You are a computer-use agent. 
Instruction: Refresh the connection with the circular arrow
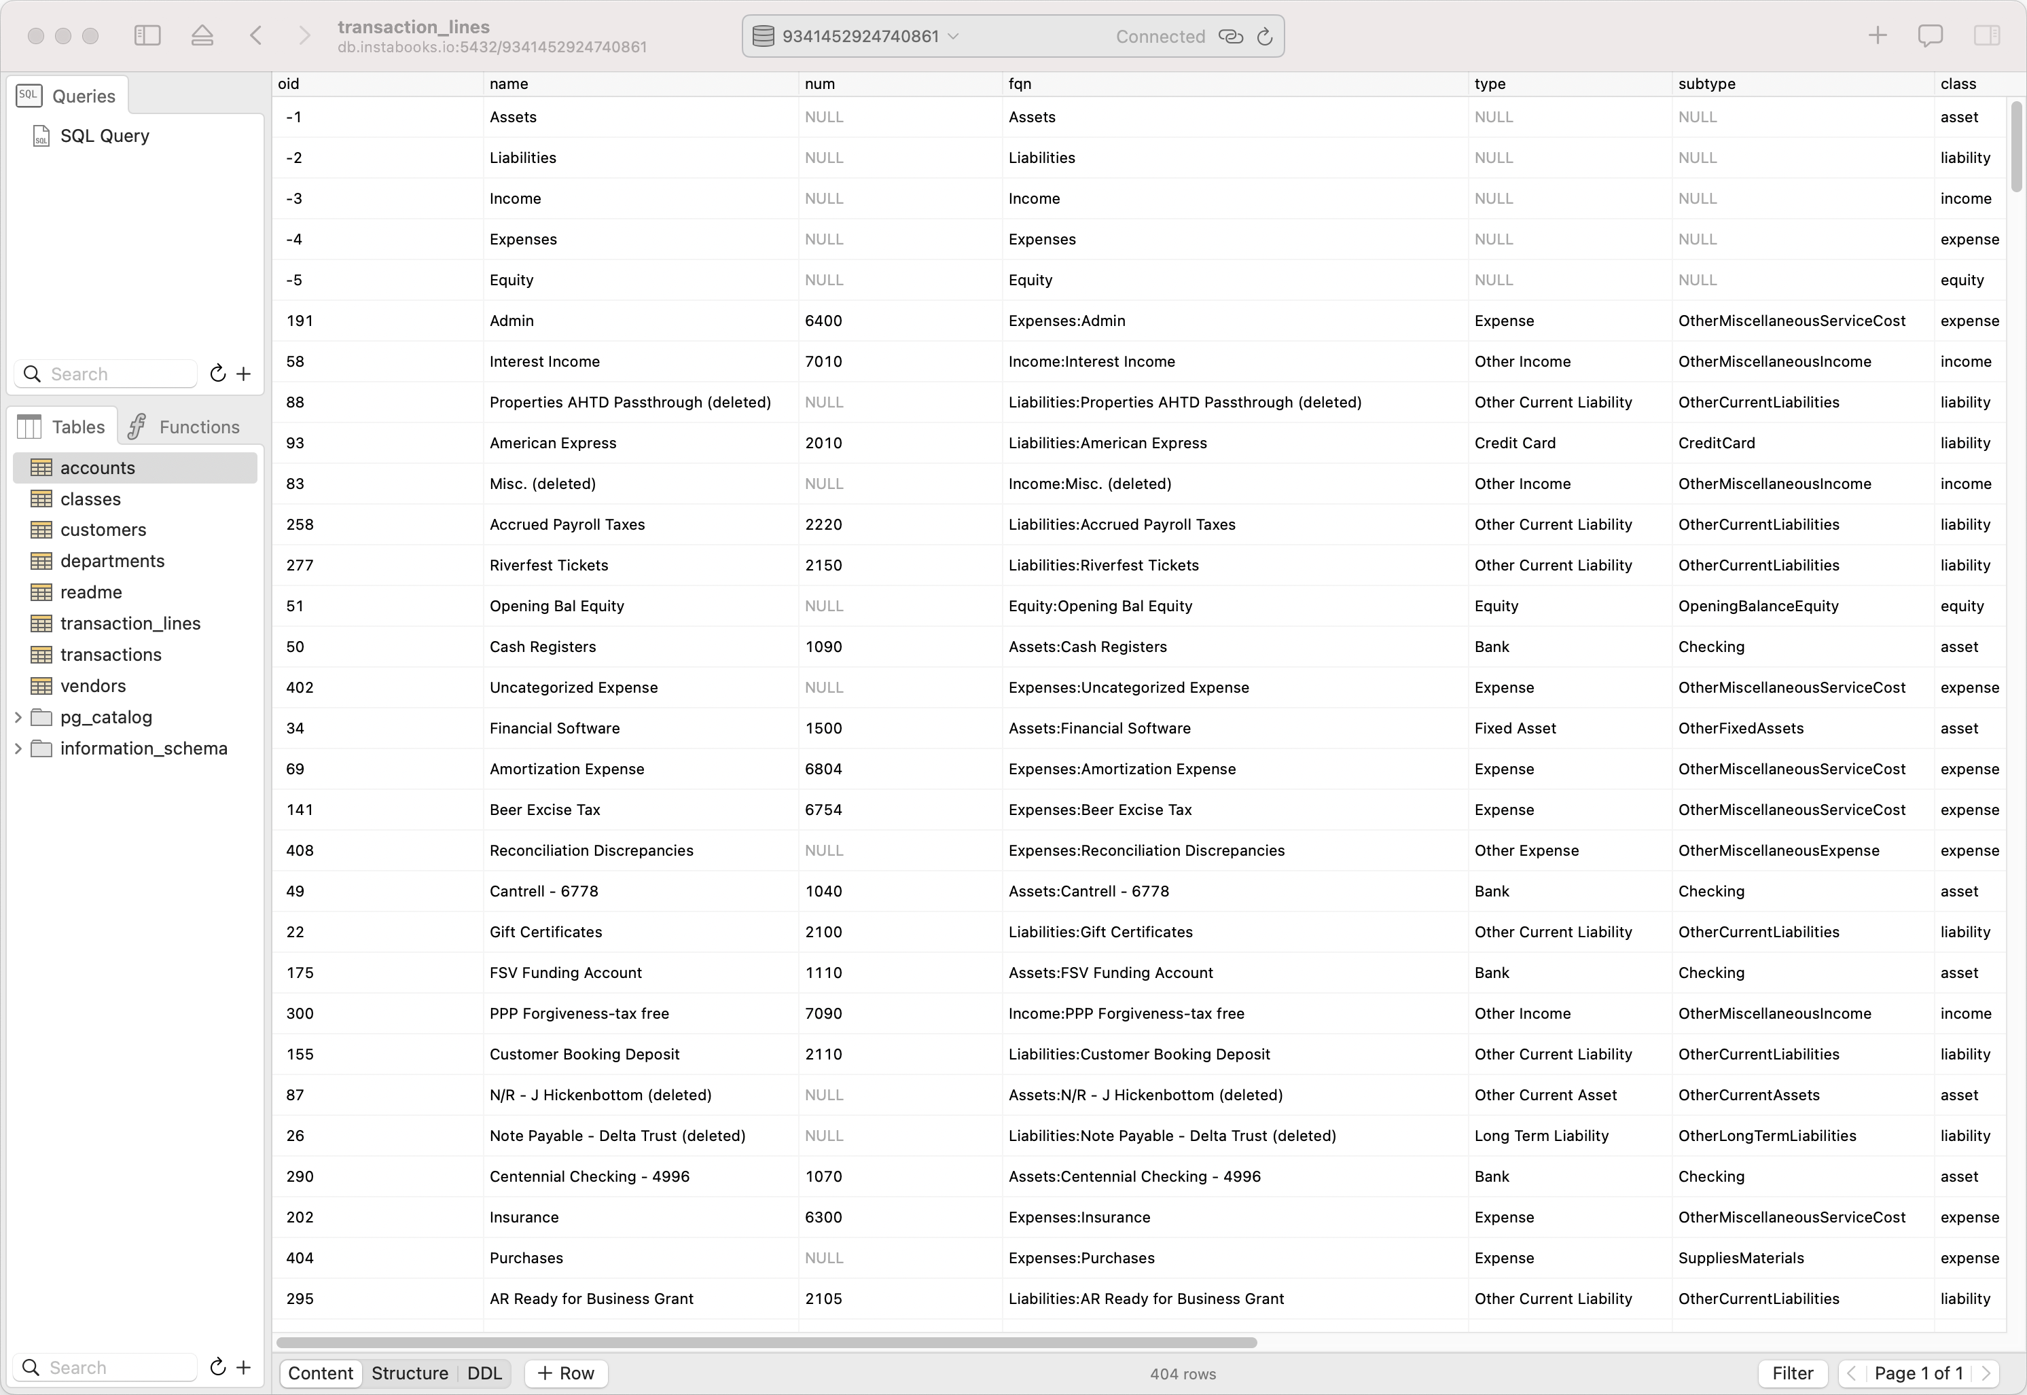pos(1265,37)
